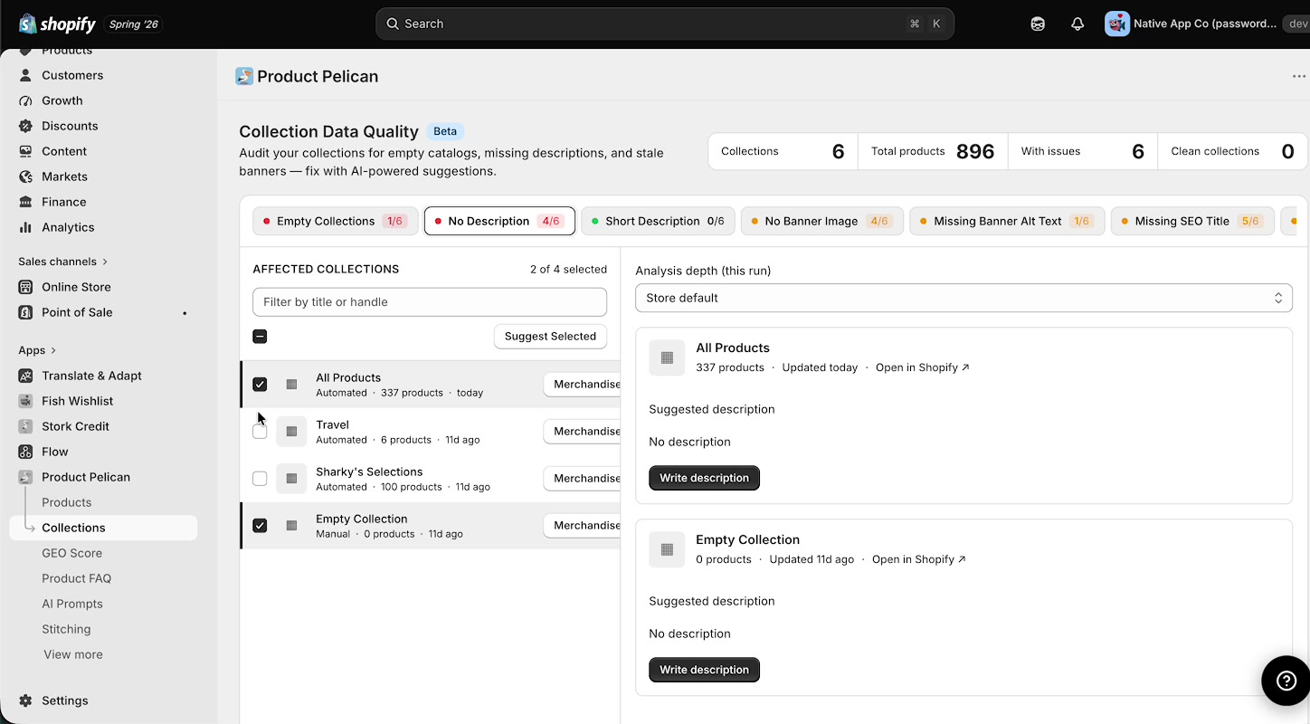Click the Flow app icon
Screen dimensions: 1310x724
pos(25,452)
